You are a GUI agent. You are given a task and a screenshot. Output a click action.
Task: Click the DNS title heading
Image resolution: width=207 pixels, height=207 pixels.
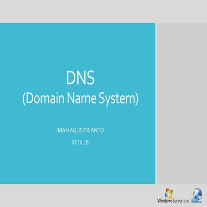(80, 78)
